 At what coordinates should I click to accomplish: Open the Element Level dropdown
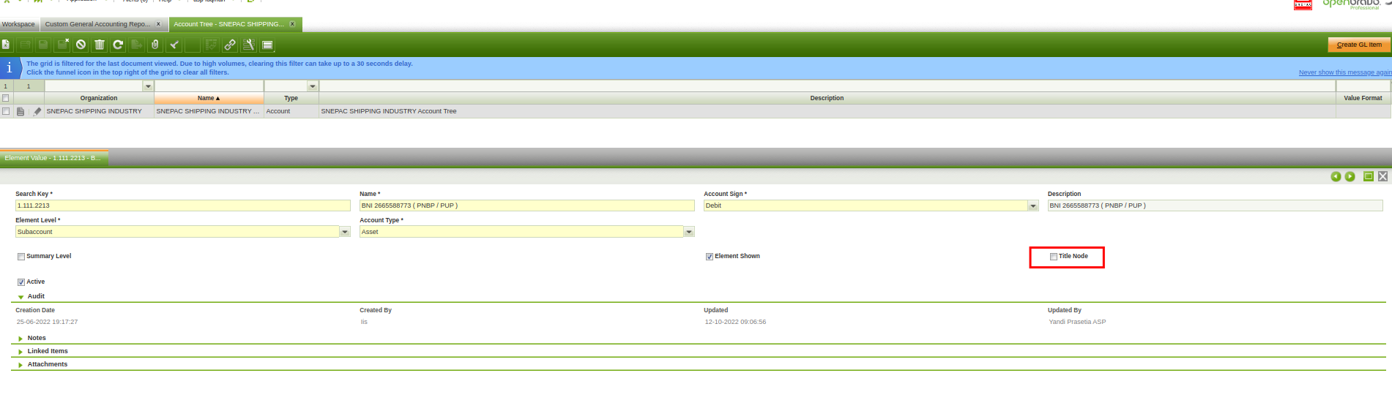point(345,232)
